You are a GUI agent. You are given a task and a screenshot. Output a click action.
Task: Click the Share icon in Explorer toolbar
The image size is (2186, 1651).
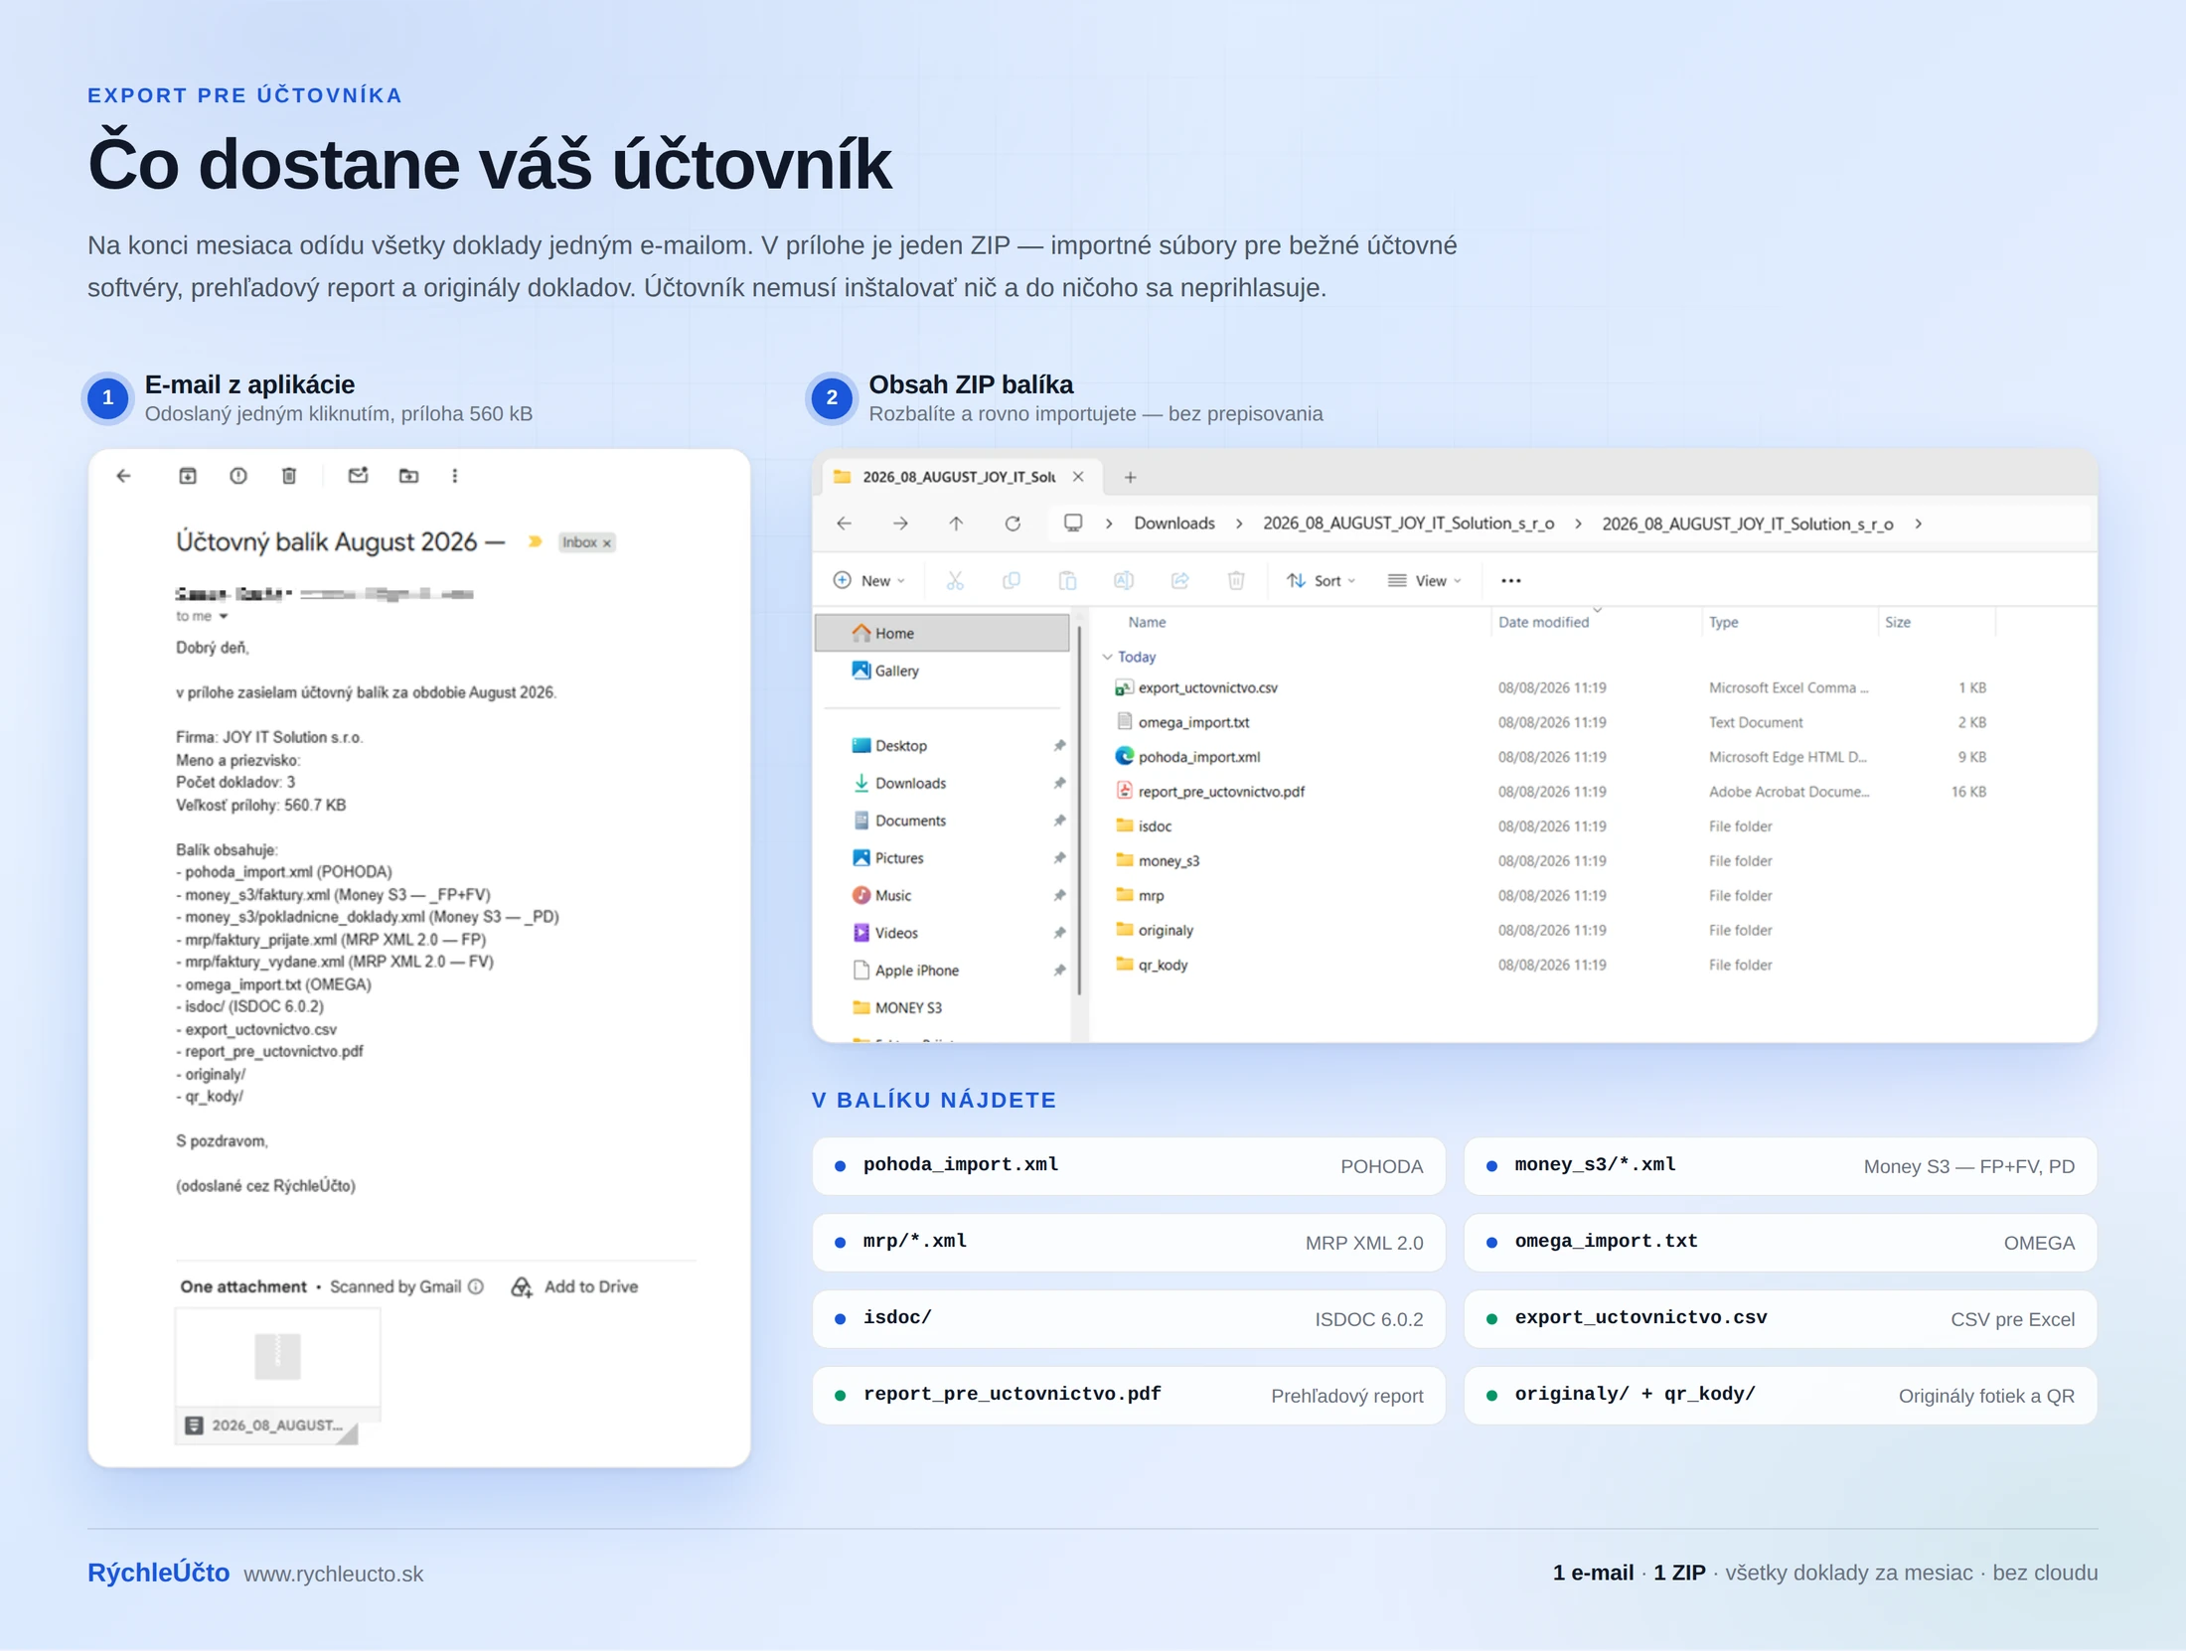pyautogui.click(x=1179, y=581)
